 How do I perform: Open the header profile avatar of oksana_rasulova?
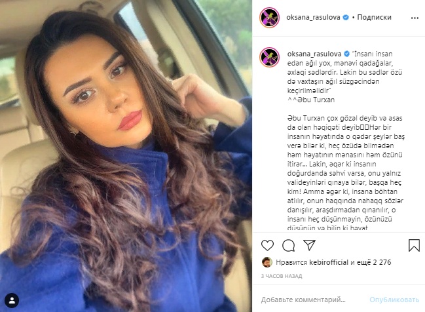click(269, 18)
